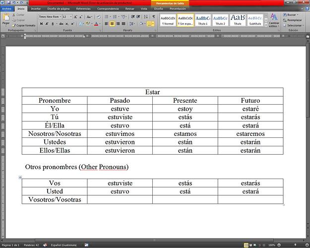Click Palabras: 42 word count
The width and height of the screenshot is (310, 248).
[x=31, y=245]
